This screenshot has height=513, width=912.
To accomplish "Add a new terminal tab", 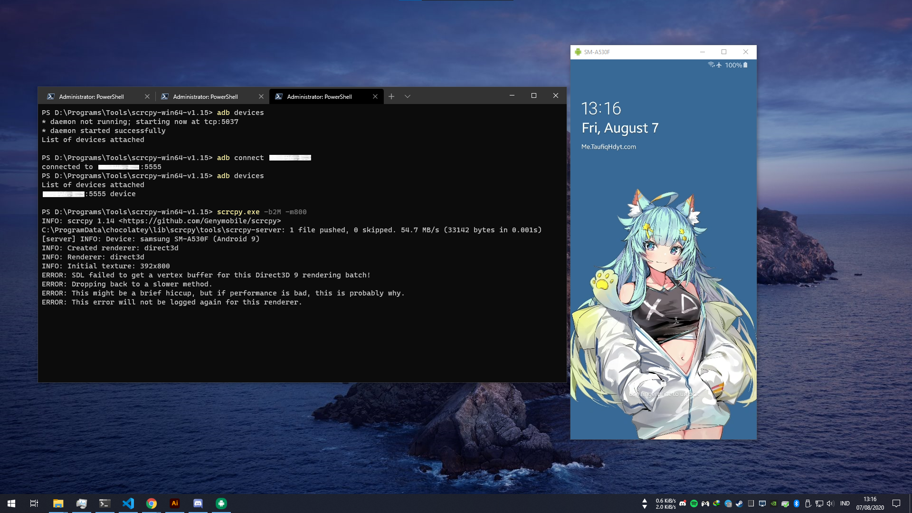I will point(391,96).
